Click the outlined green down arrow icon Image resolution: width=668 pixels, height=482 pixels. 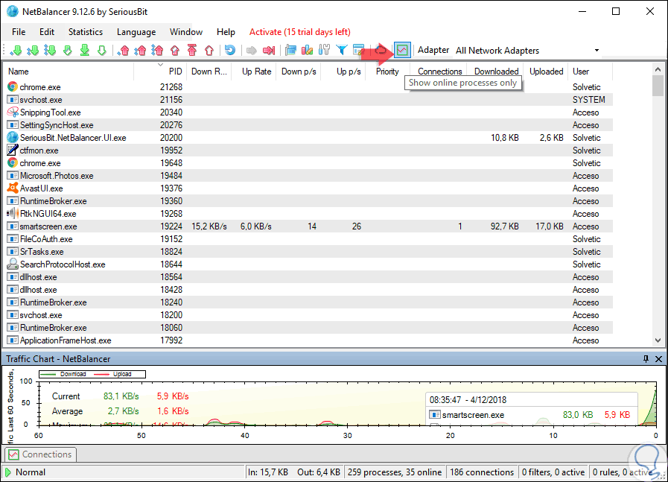pyautogui.click(x=102, y=51)
